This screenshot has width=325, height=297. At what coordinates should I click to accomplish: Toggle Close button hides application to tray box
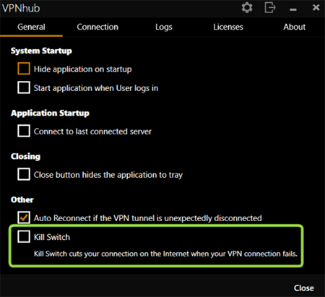click(24, 174)
